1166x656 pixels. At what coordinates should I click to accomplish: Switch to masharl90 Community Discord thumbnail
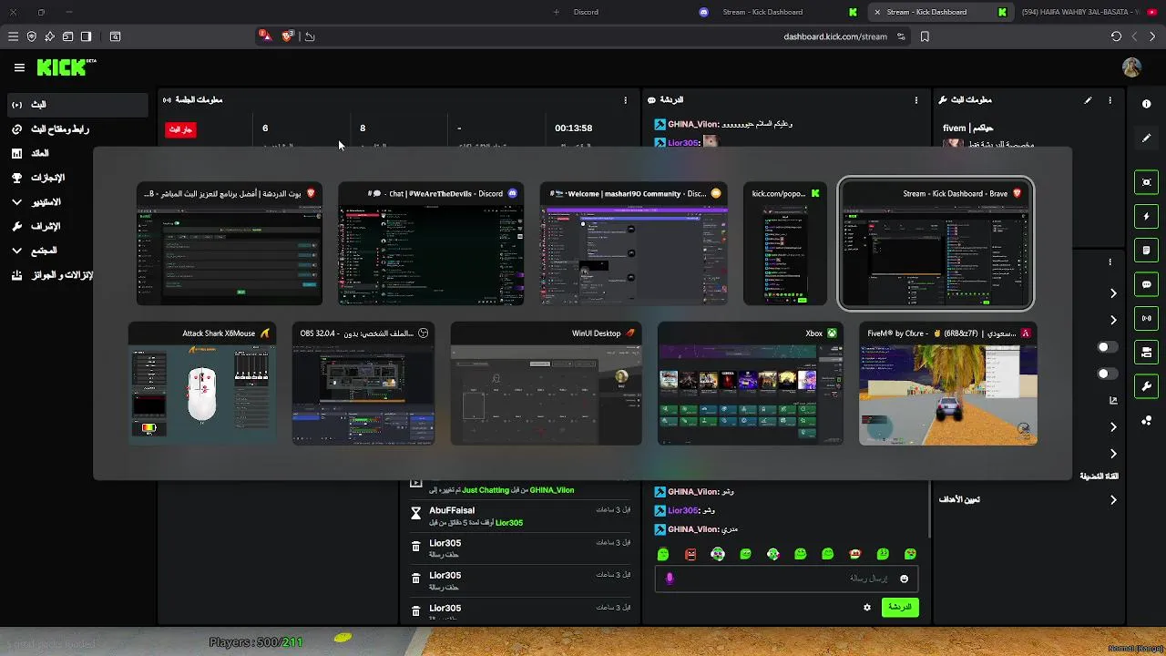point(633,244)
